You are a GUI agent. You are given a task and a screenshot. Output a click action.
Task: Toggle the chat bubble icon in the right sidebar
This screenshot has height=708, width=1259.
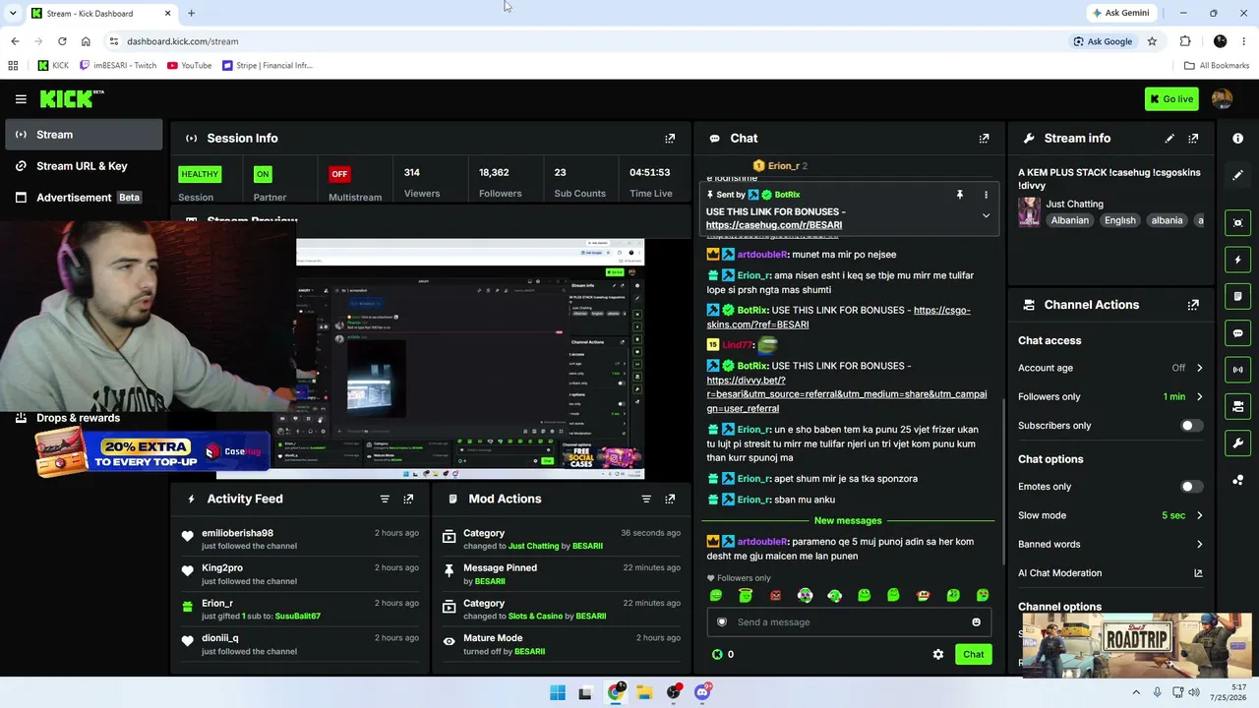pos(1237,333)
